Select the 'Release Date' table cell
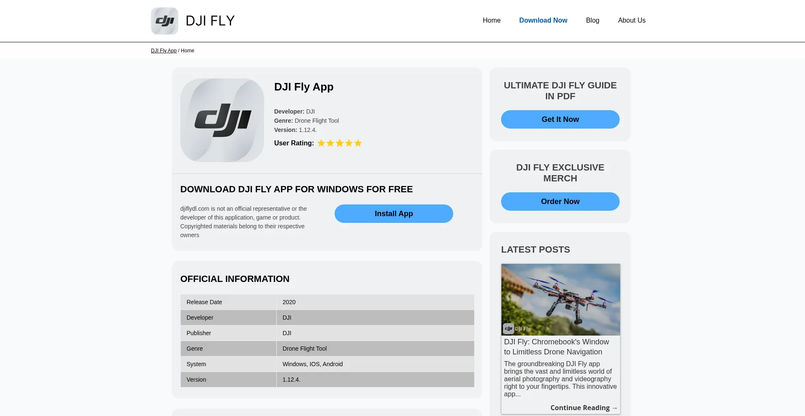 click(x=229, y=302)
